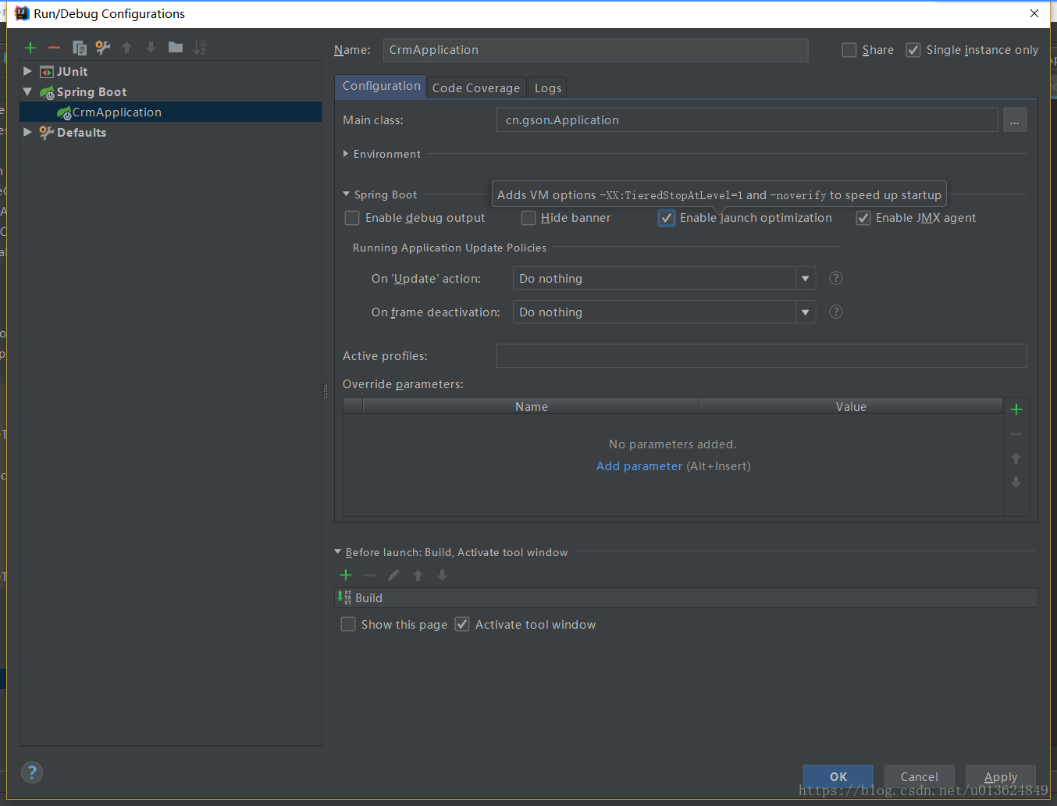Collapse the Spring Boot settings section

347,194
